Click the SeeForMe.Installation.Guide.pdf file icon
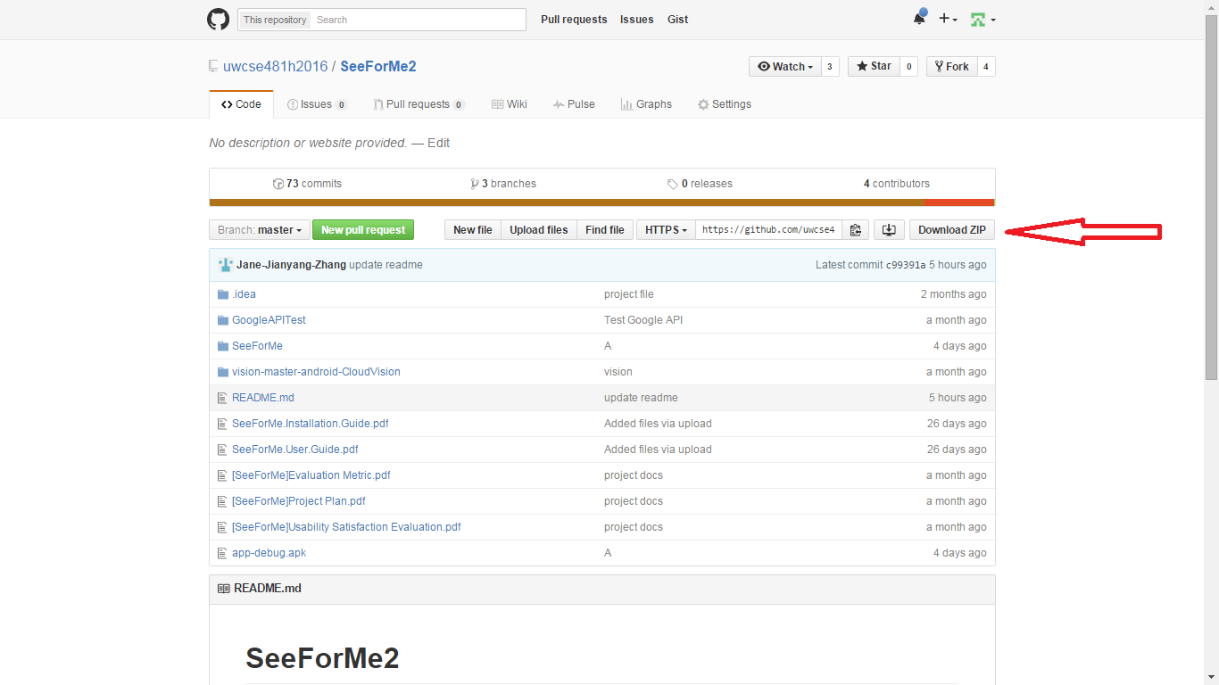The image size is (1219, 685). pyautogui.click(x=223, y=424)
